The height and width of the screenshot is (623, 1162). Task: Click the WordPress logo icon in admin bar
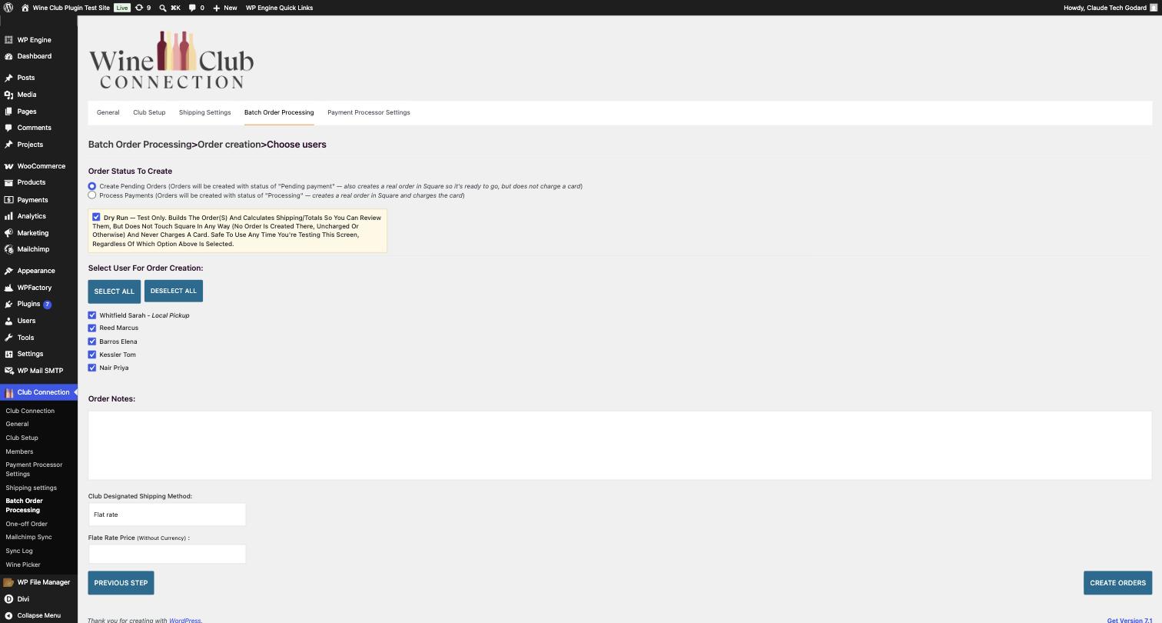[x=8, y=8]
